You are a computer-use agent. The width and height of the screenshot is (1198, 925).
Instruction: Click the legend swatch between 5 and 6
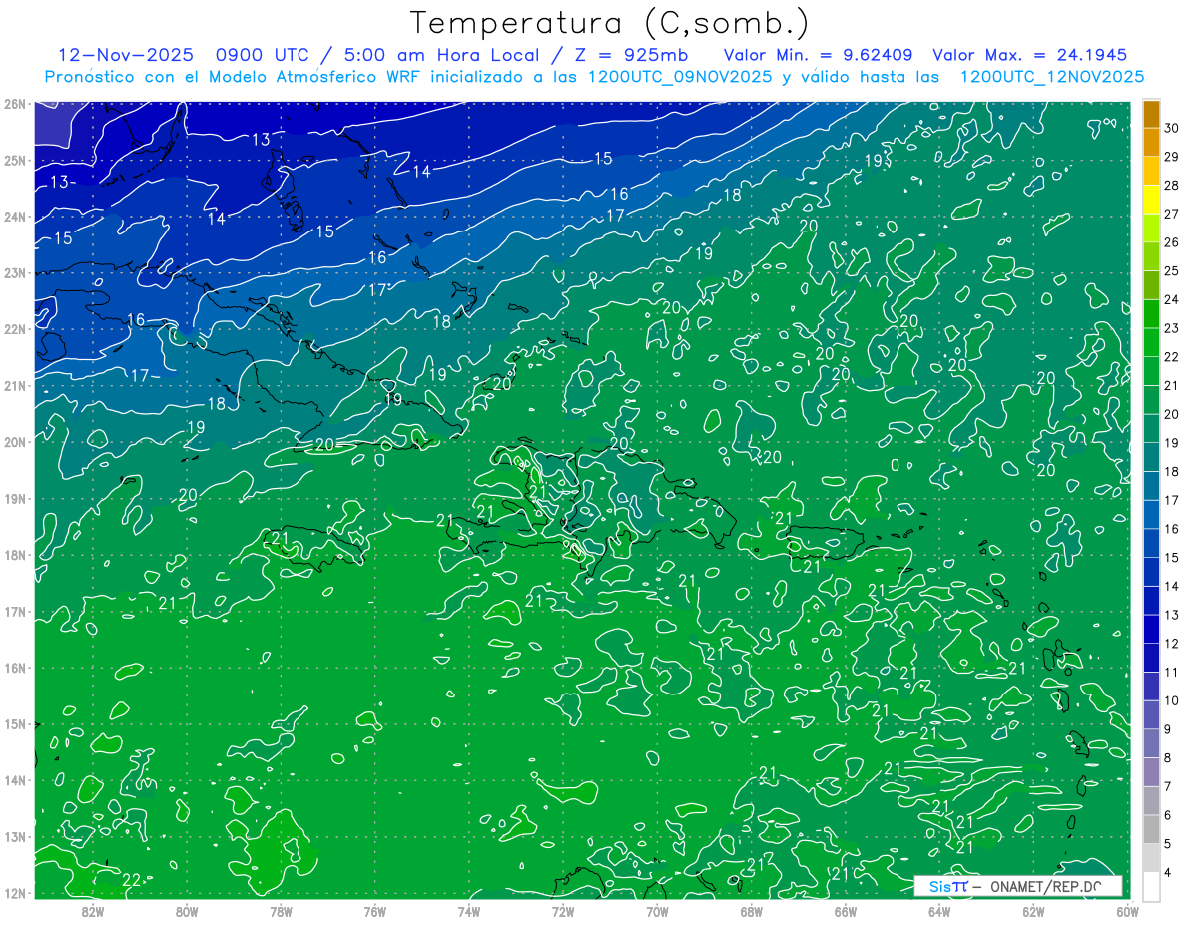click(x=1151, y=829)
